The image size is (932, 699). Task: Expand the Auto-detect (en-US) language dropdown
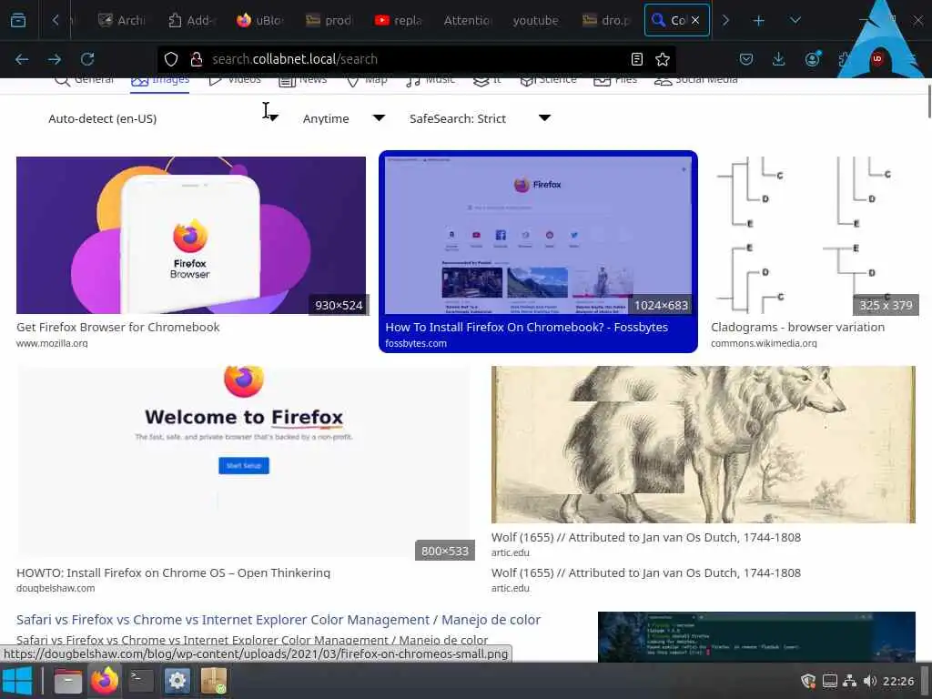pyautogui.click(x=164, y=118)
